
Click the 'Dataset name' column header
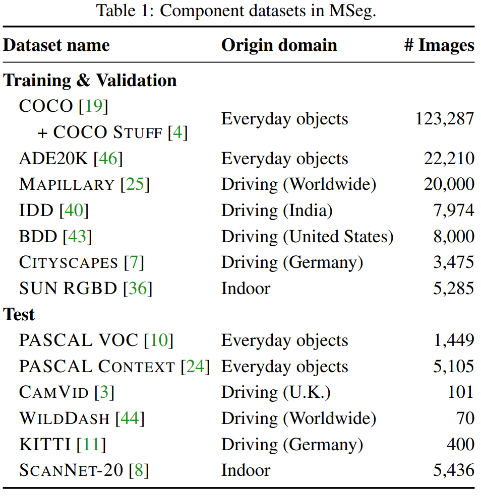coord(56,45)
